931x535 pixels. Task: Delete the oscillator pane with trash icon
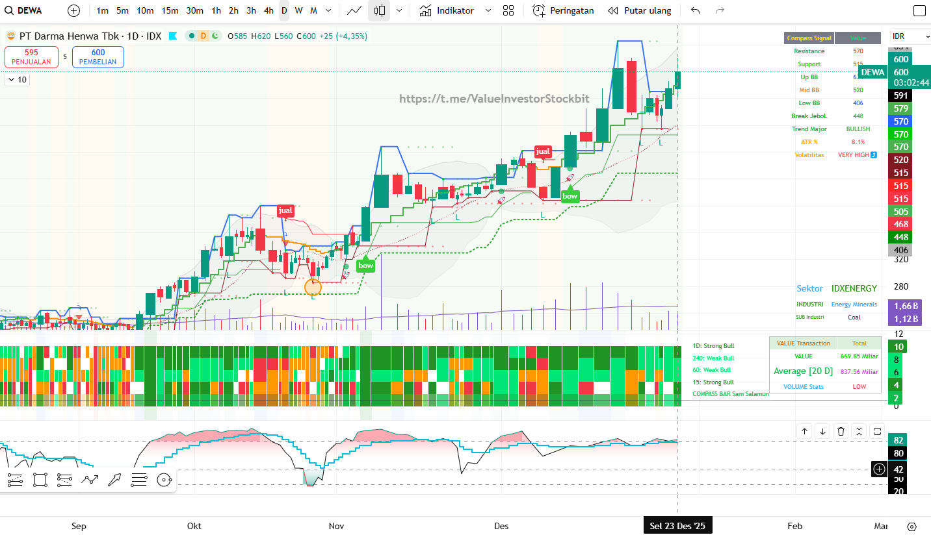[x=841, y=431]
